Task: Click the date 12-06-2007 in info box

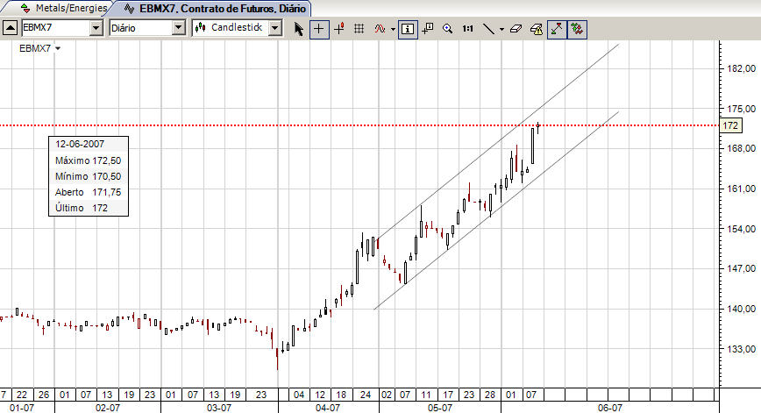Action: pos(80,144)
